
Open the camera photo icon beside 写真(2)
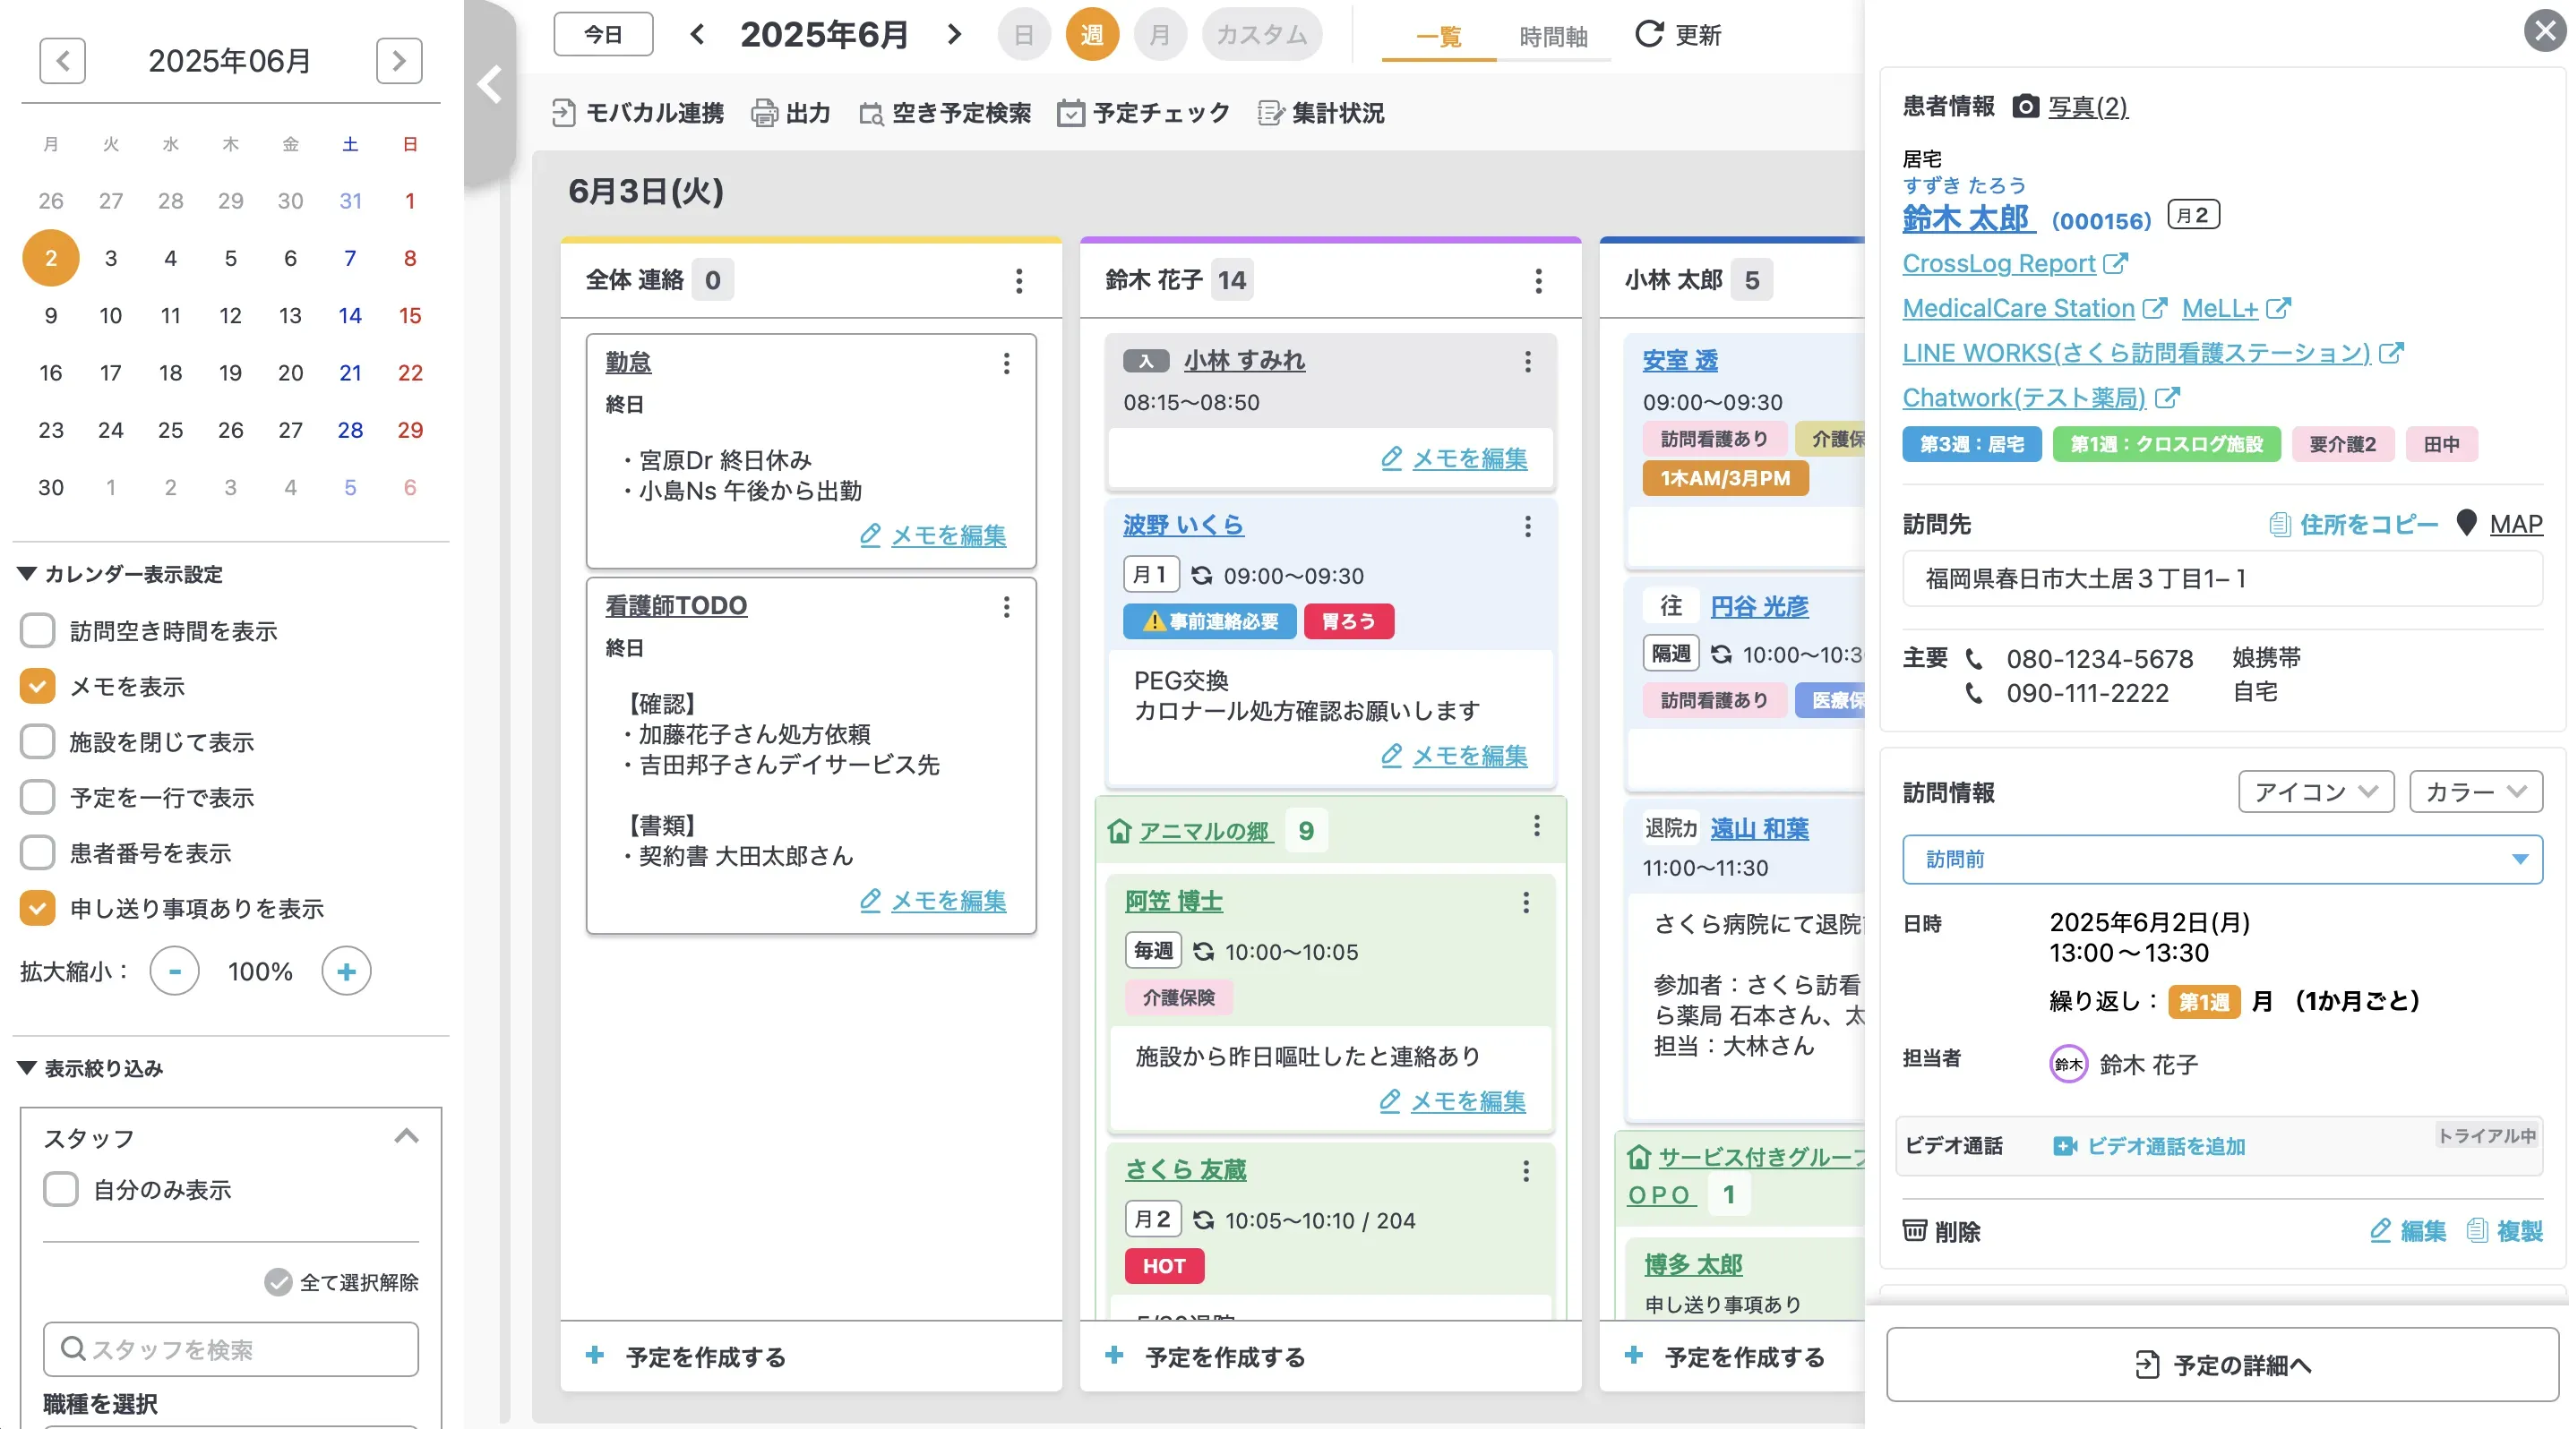[2024, 107]
